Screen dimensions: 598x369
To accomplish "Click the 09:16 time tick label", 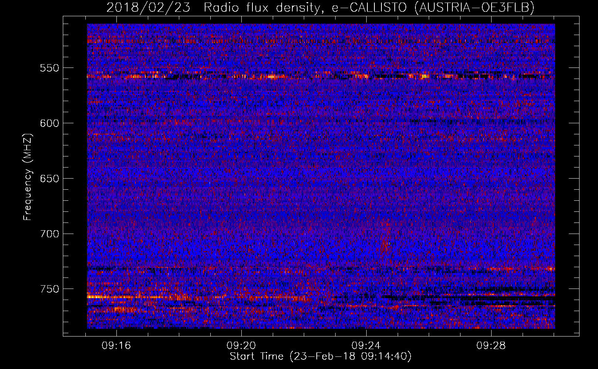I will tap(116, 346).
